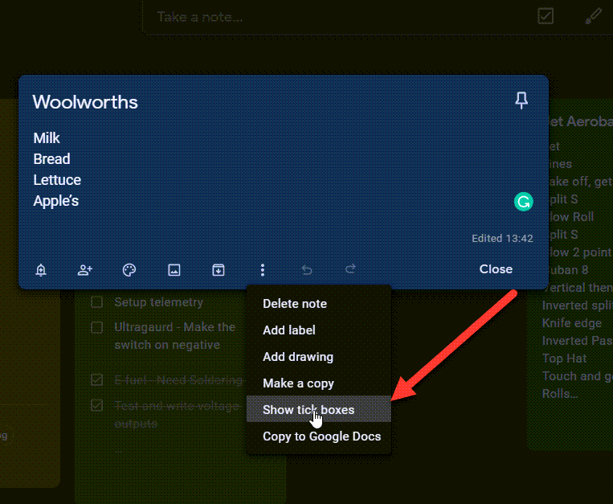613x504 pixels.
Task: Click the Woolworths note title
Action: pyautogui.click(x=85, y=102)
